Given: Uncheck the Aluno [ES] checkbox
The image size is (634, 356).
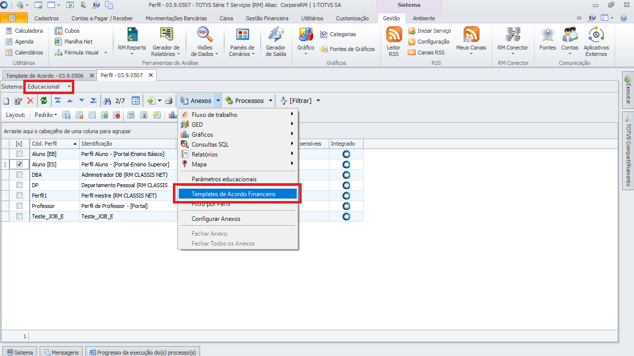Looking at the screenshot, I should (x=19, y=164).
